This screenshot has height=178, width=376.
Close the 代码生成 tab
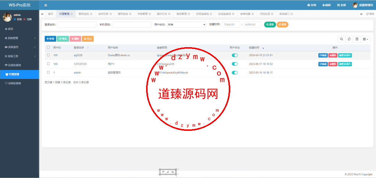click(272, 14)
